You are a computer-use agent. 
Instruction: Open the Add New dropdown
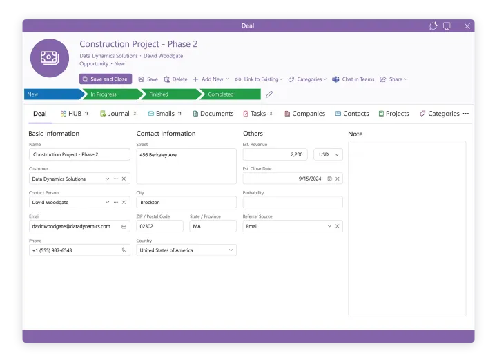click(211, 79)
